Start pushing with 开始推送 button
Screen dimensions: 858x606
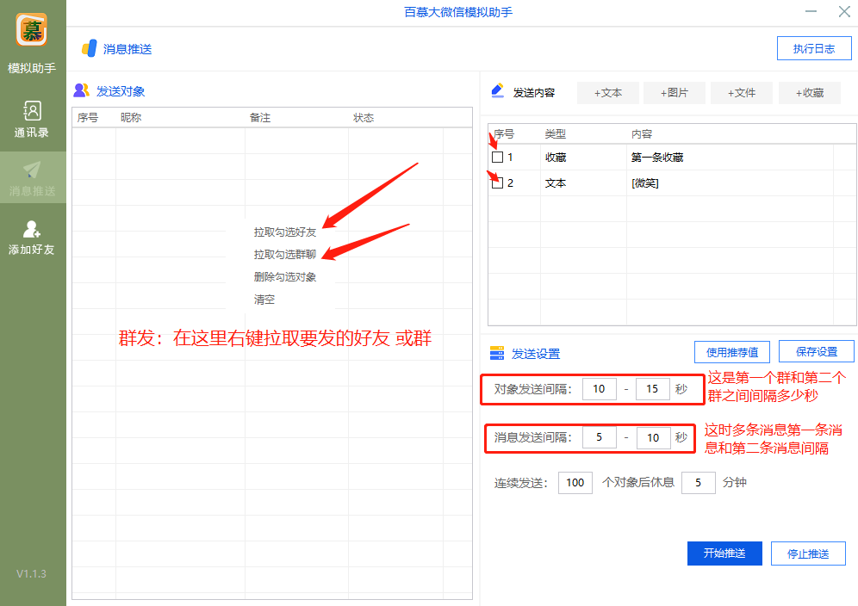click(724, 553)
